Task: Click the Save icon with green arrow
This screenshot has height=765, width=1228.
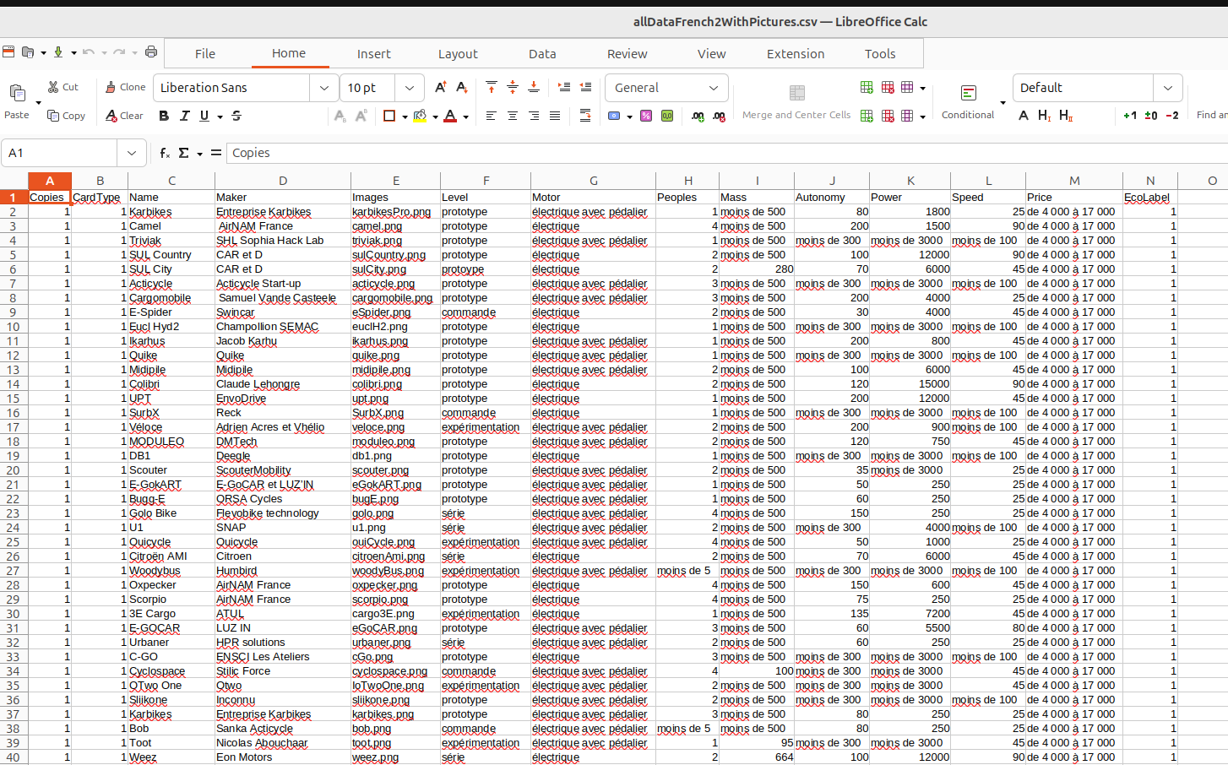Action: point(58,52)
